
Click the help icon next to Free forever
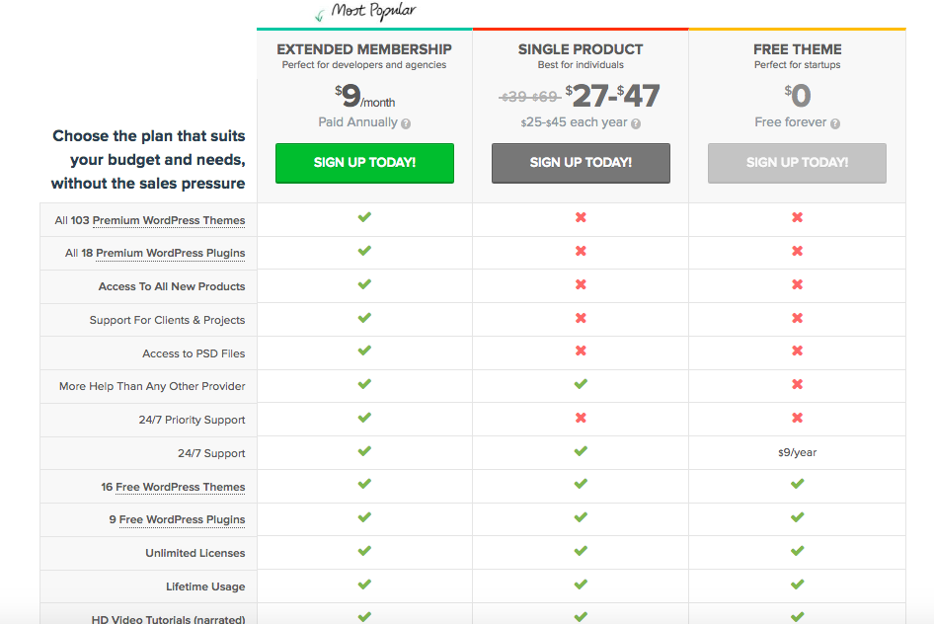click(x=835, y=123)
